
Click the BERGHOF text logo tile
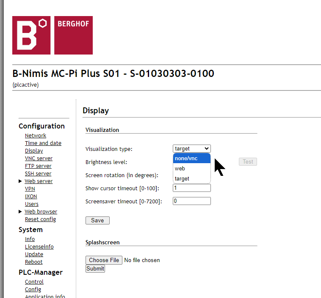74,35
